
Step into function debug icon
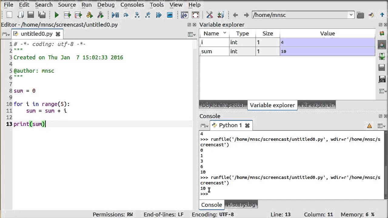pos(137,15)
